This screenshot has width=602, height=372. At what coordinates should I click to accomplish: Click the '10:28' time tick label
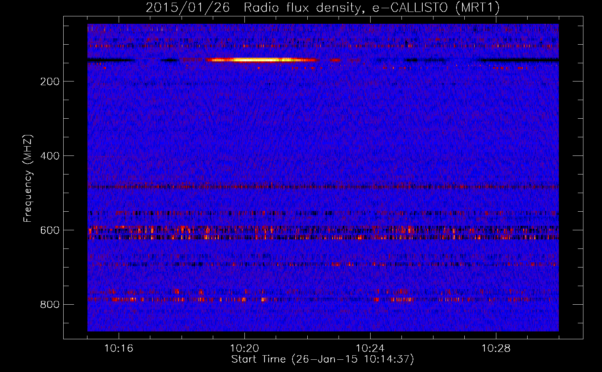[496, 349]
